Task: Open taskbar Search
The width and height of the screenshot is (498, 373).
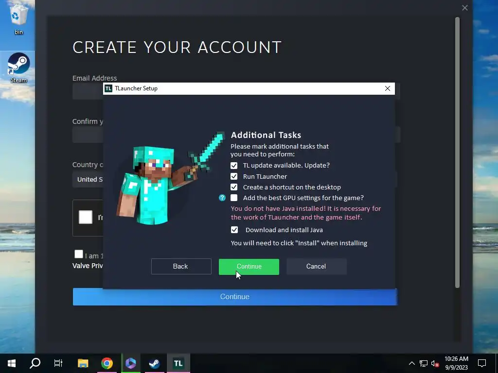Action: click(x=35, y=363)
